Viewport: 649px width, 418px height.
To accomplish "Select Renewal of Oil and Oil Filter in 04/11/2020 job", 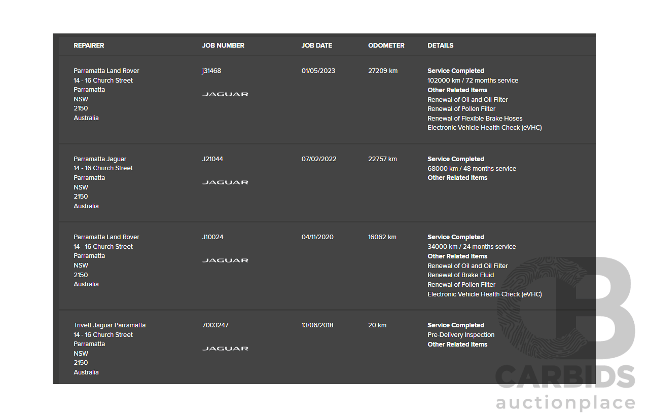I will pos(468,266).
